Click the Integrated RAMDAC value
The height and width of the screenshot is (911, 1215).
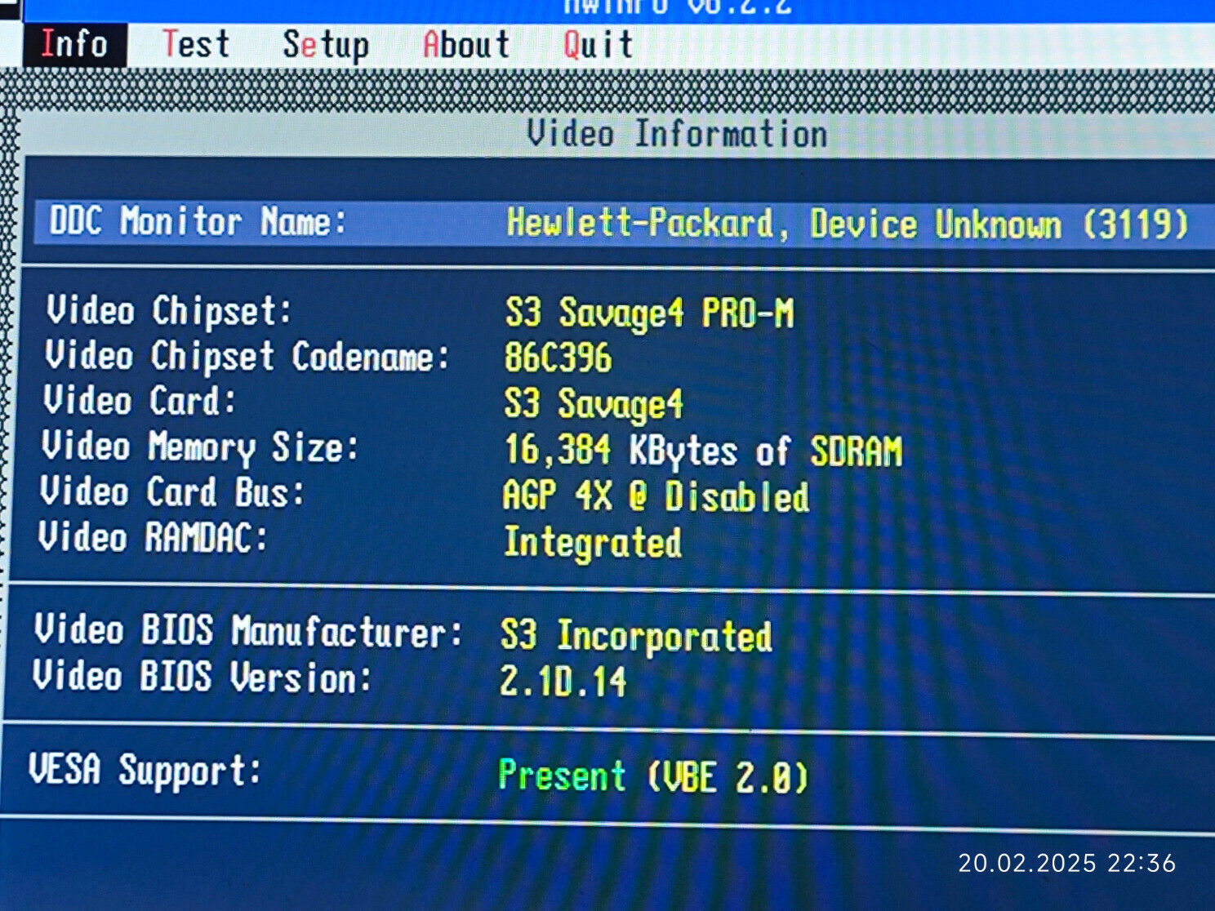593,543
